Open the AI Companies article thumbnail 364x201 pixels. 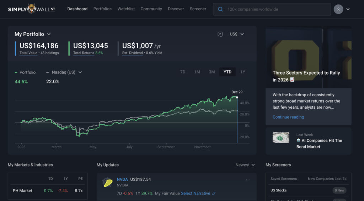[281, 138]
